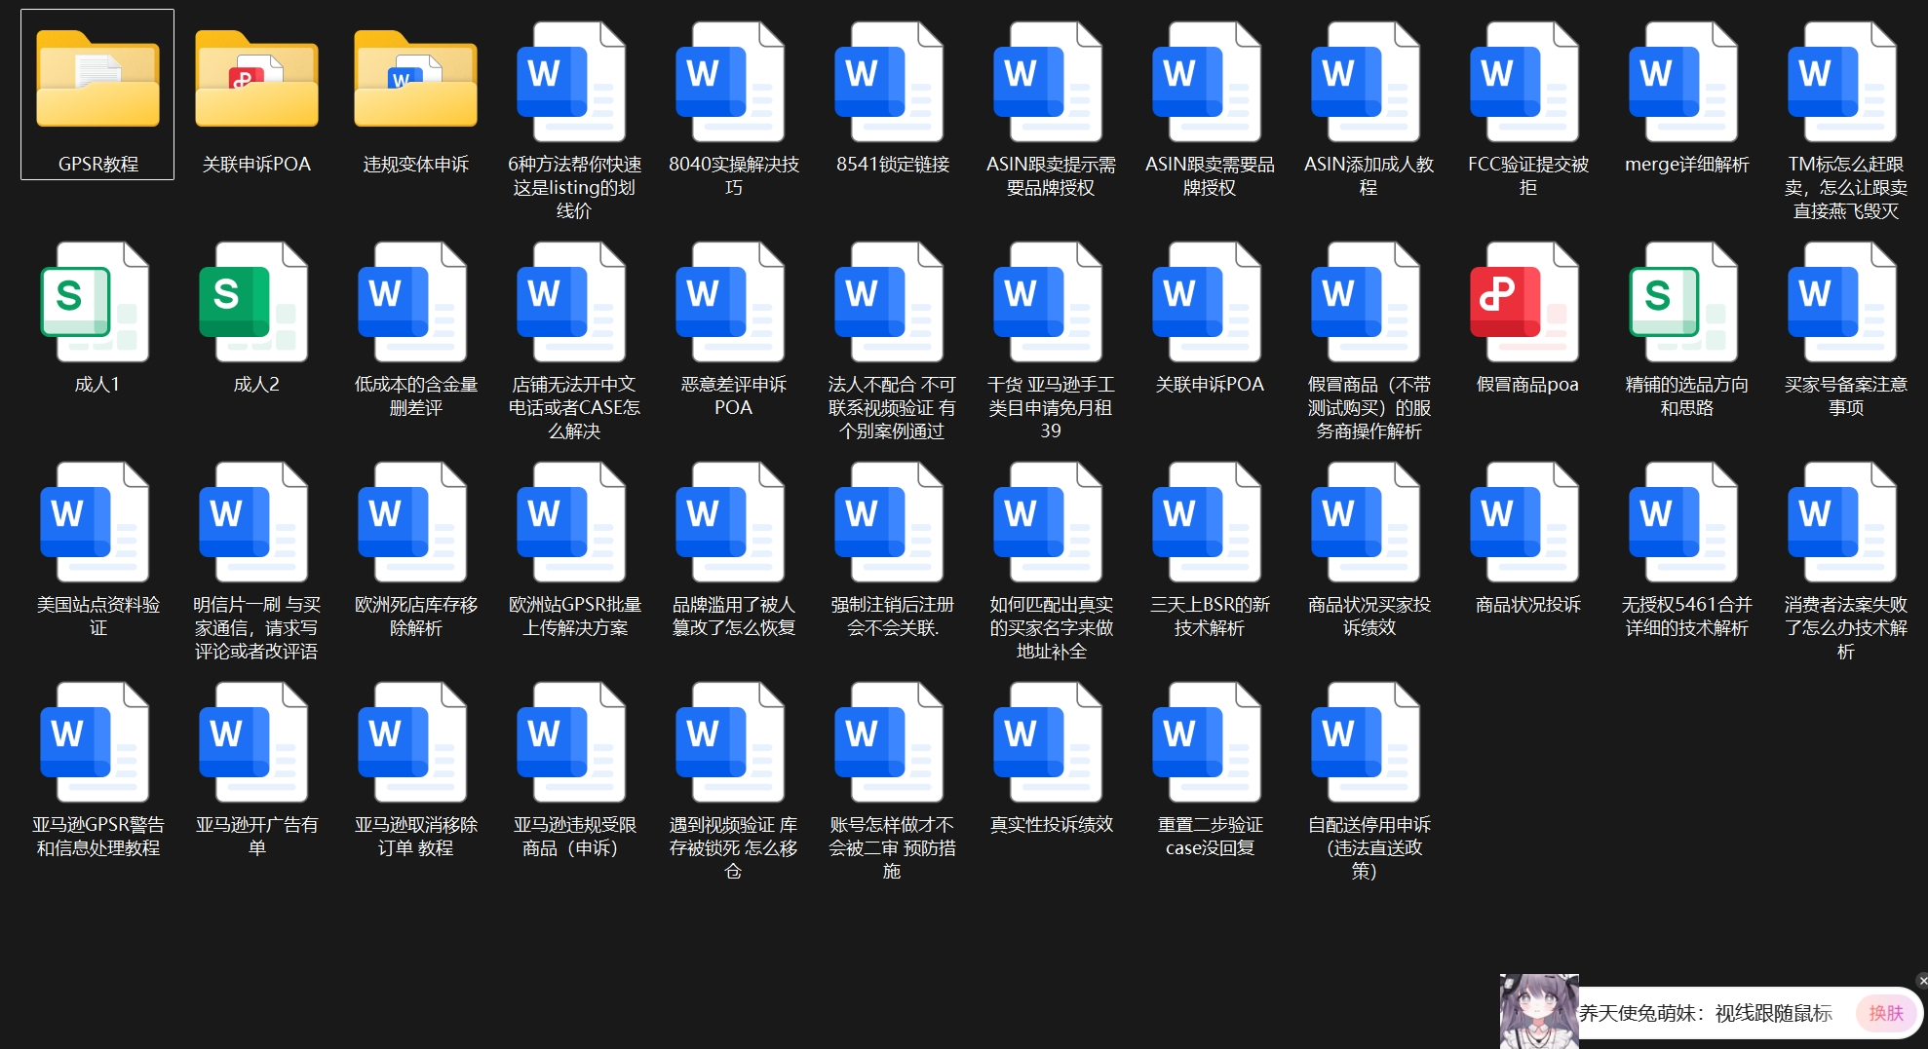Click the TM标怎么赶跟卖 file name
The width and height of the screenshot is (1928, 1049).
[1845, 187]
